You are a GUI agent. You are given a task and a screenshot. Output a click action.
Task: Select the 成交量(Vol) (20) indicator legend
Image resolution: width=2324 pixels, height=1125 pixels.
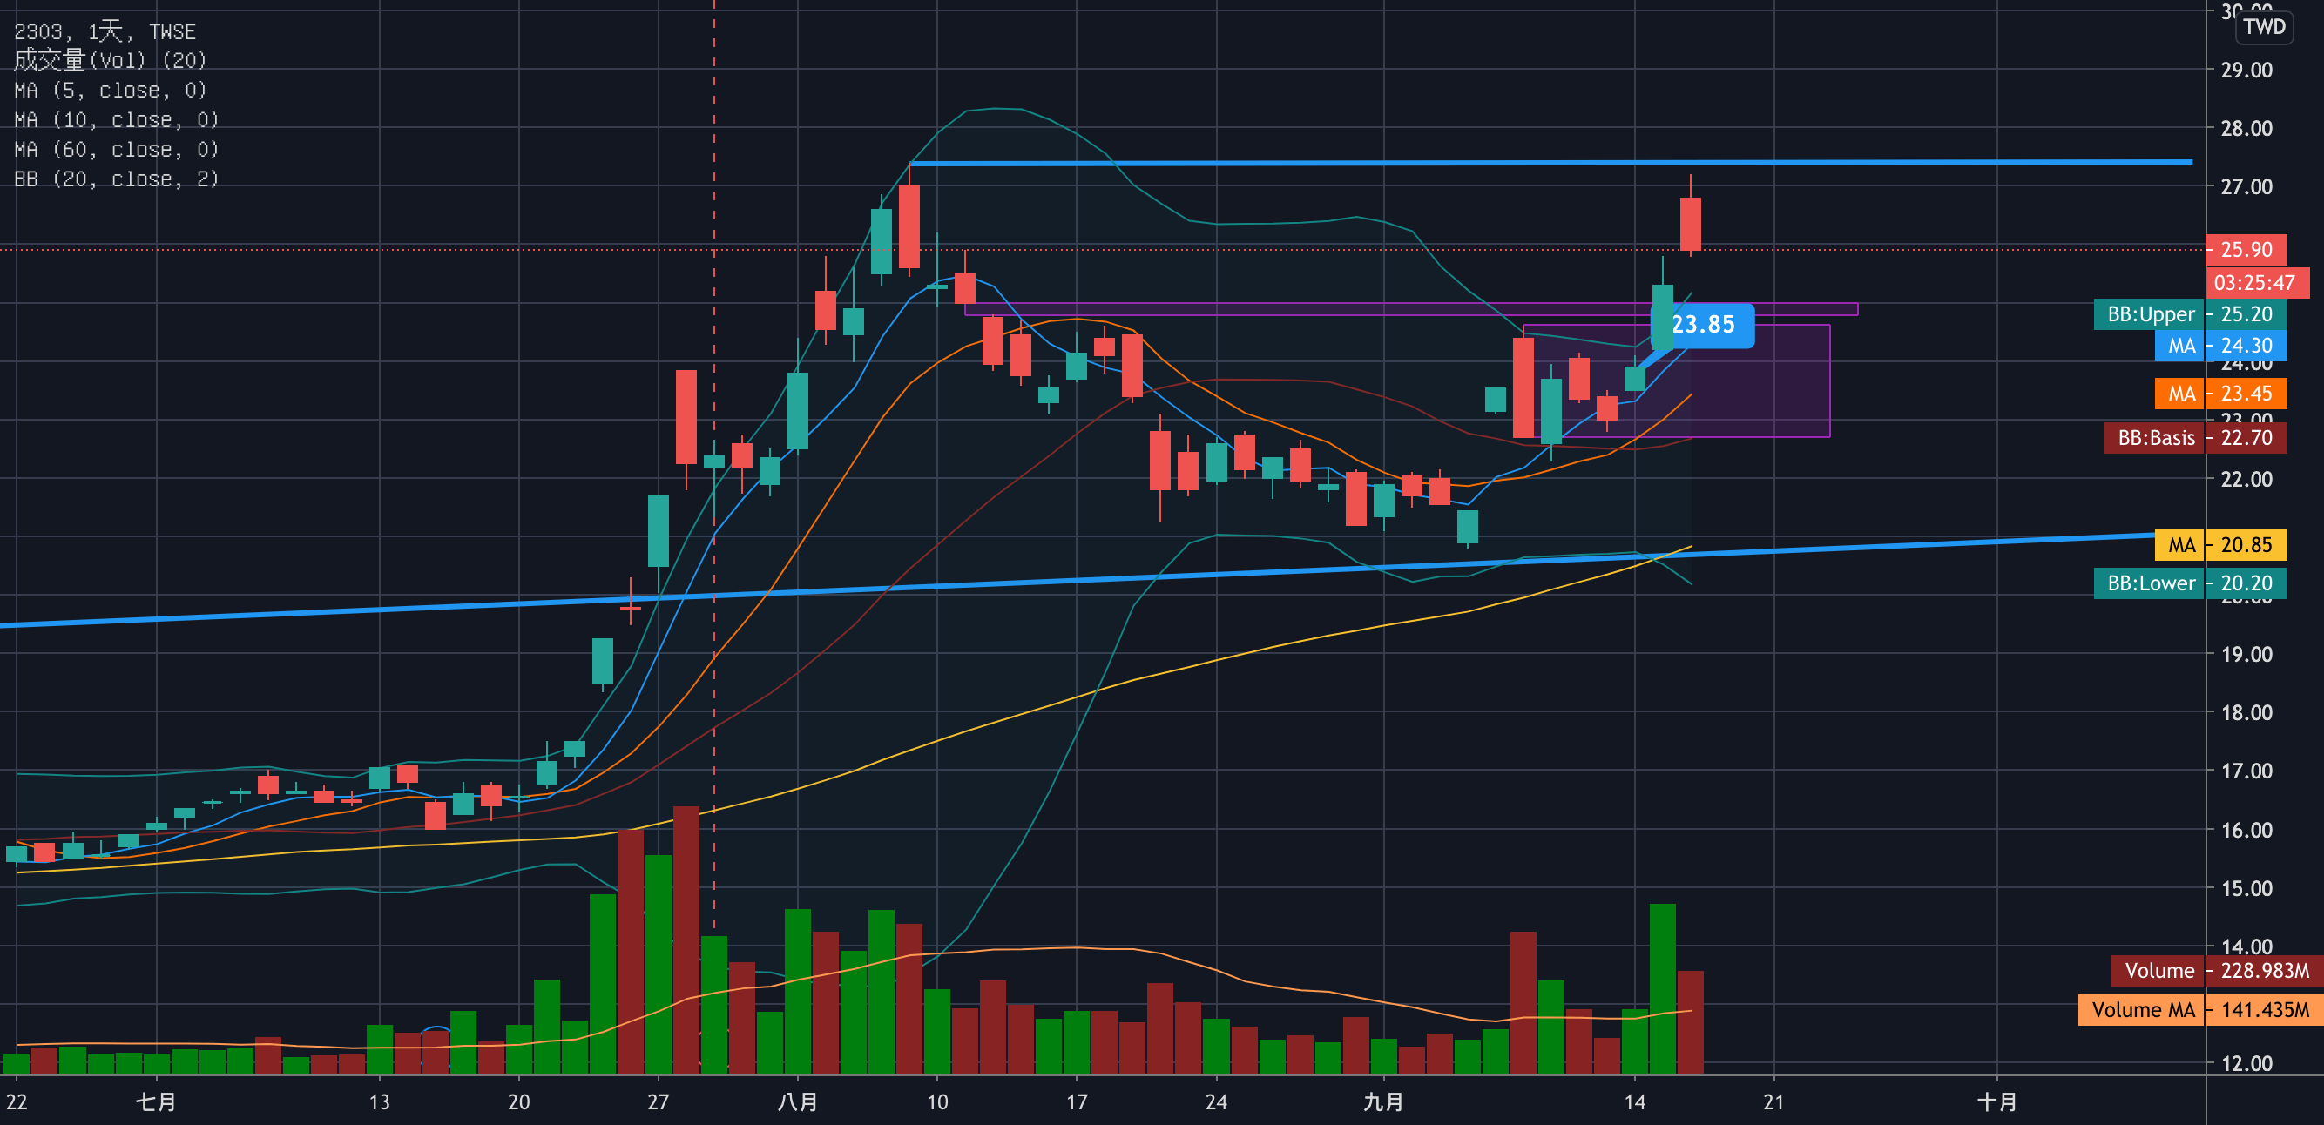click(110, 60)
